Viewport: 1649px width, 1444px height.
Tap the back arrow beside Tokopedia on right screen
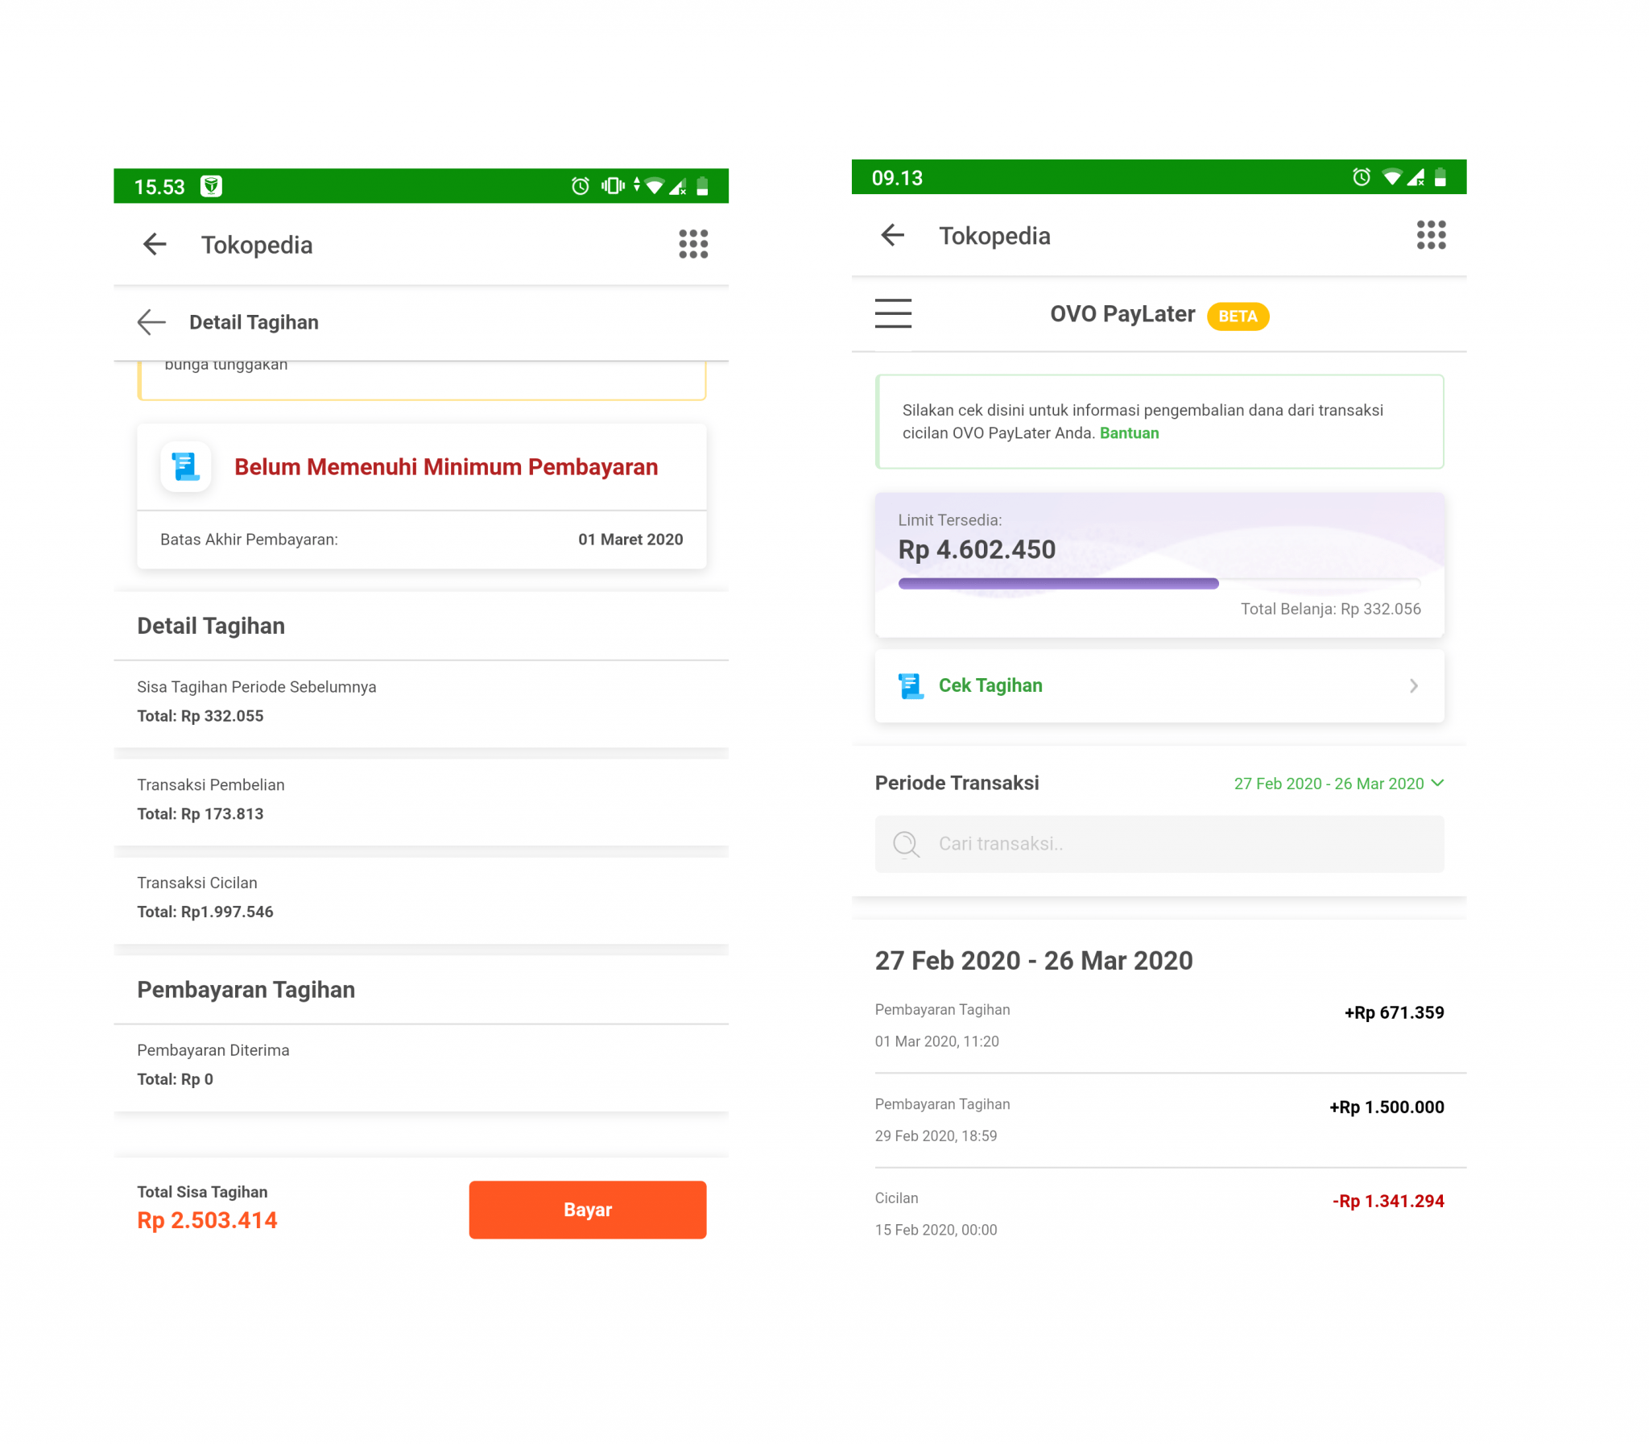tap(892, 235)
